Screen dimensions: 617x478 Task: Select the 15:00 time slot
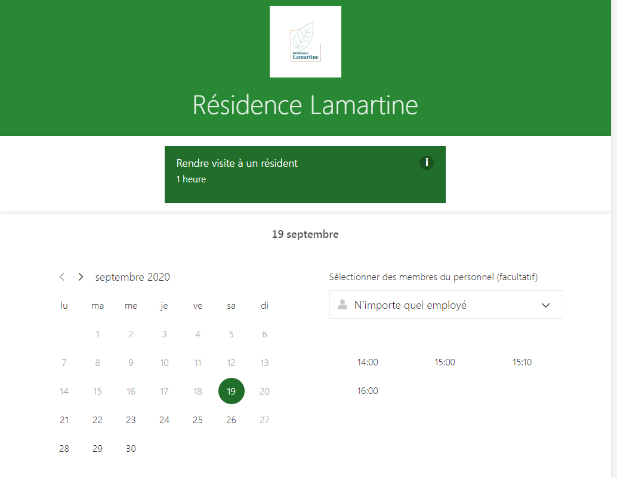[445, 362]
